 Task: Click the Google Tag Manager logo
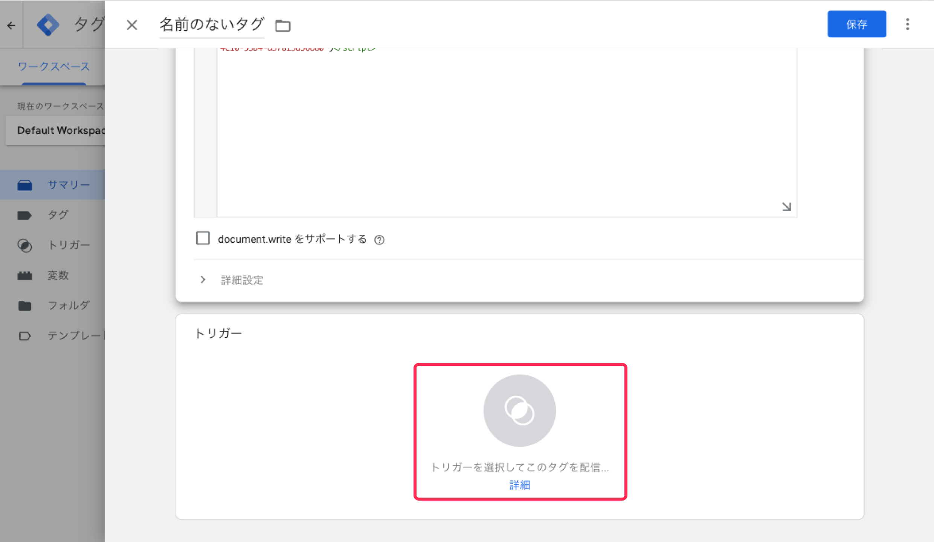coord(48,25)
